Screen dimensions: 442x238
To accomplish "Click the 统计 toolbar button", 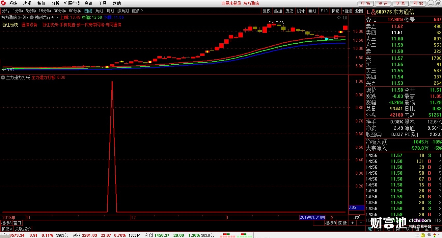I will pyautogui.click(x=301, y=11).
